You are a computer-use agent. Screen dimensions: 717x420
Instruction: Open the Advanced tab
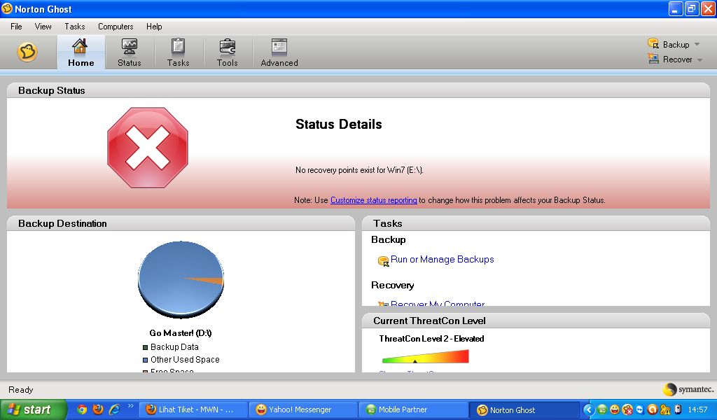[279, 52]
